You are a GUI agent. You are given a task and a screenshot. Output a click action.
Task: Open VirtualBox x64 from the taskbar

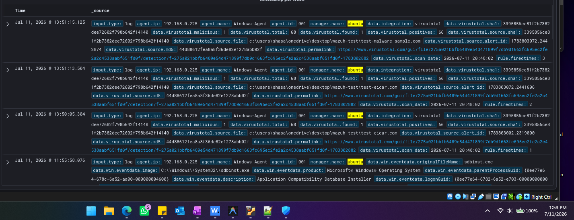point(251,211)
